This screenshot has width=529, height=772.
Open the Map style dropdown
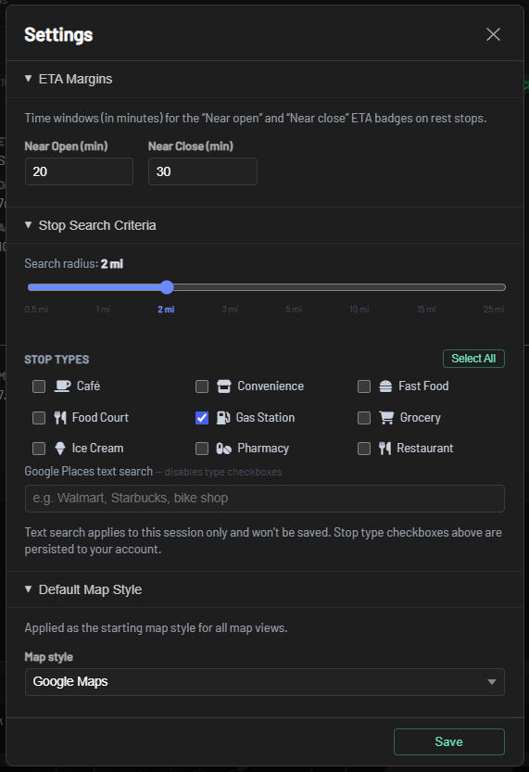pos(265,682)
